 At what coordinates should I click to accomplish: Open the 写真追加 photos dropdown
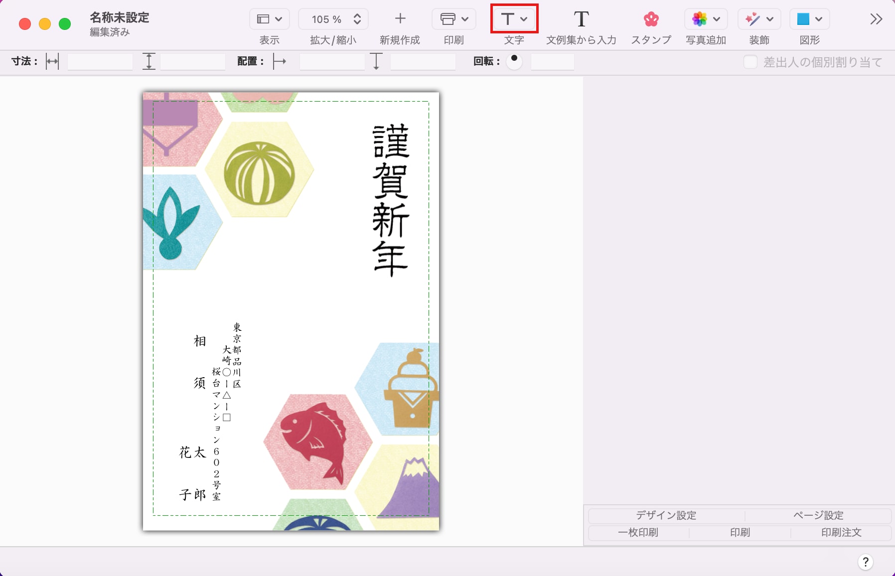pyautogui.click(x=706, y=19)
